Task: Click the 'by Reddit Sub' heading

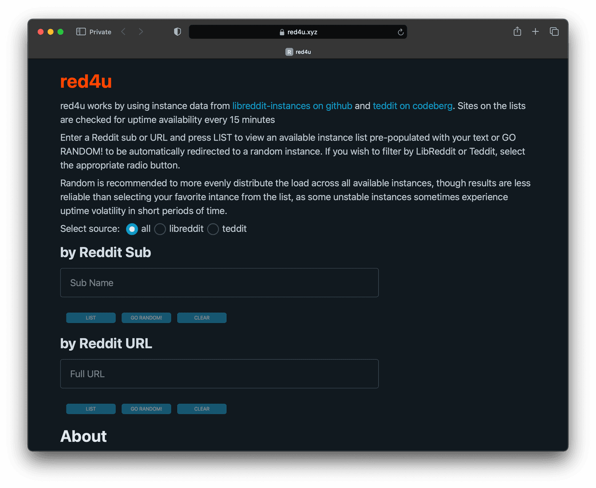Action: click(105, 253)
